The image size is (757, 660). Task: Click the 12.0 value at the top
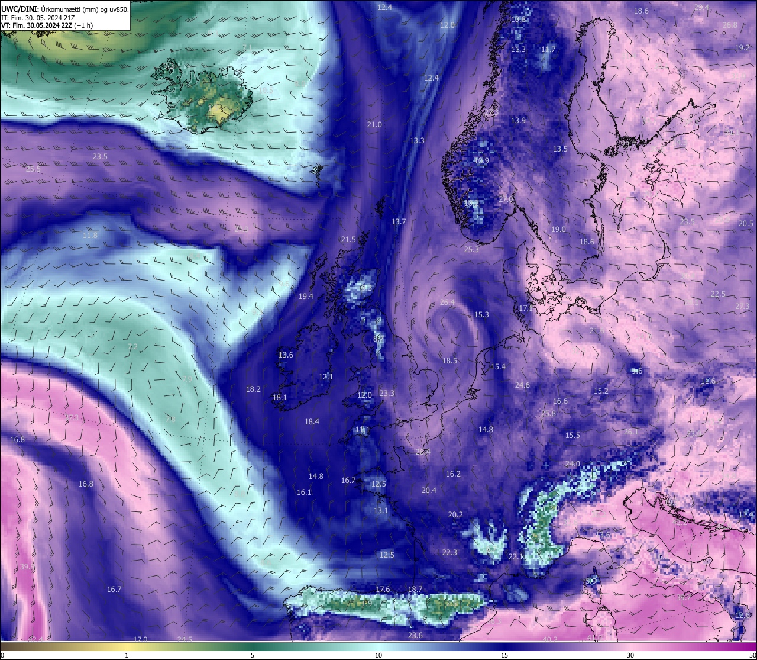447,25
